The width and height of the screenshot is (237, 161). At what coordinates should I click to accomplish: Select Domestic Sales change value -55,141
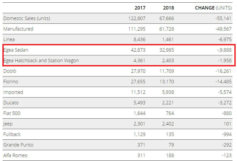click(x=224, y=18)
